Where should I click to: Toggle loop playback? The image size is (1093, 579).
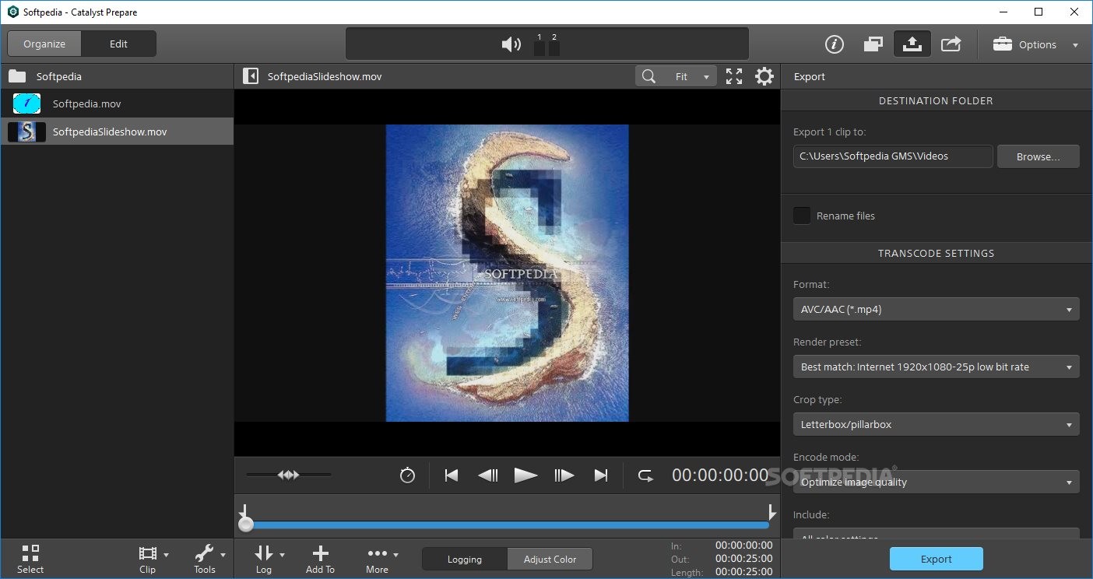pyautogui.click(x=645, y=475)
